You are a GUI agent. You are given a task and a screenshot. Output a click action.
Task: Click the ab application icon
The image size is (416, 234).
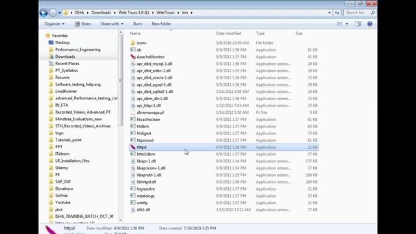pos(133,49)
